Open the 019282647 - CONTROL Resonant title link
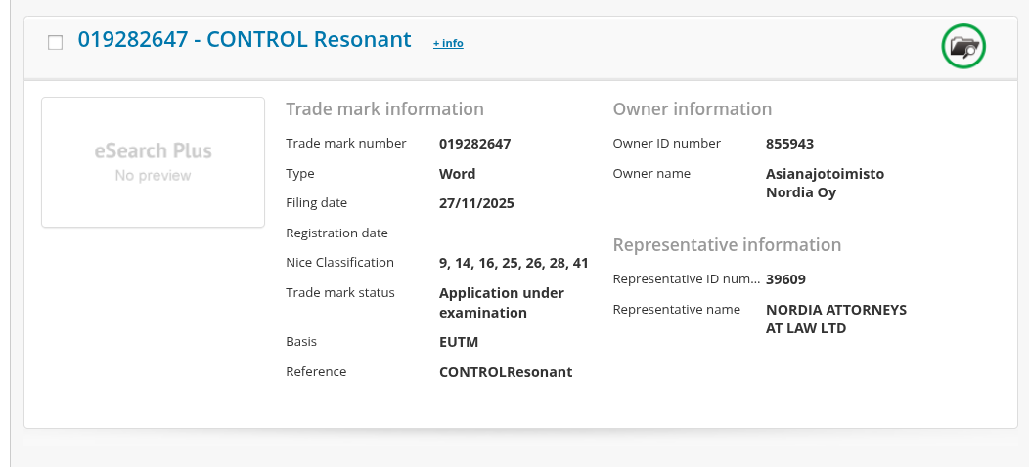 (245, 40)
